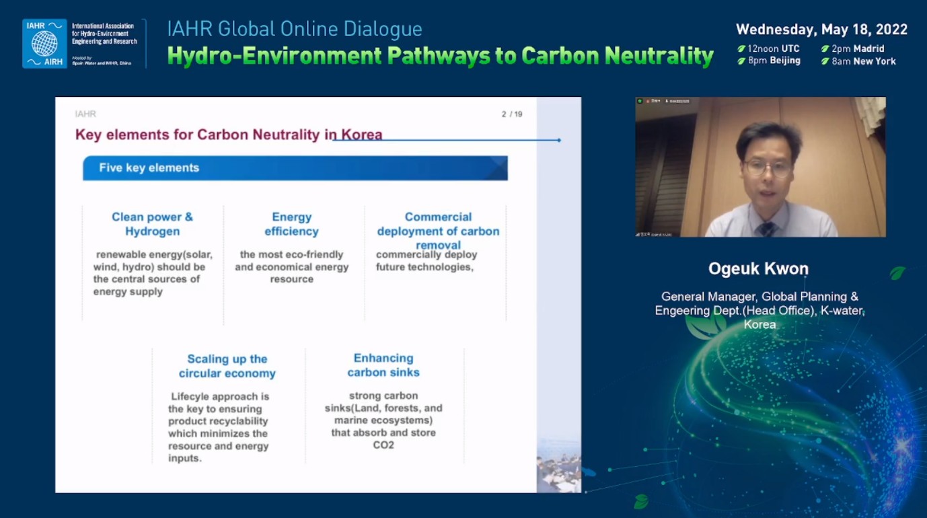Screen dimensions: 927x518
Task: Click the signal bars icon in webcam bottom-left
Action: (x=638, y=234)
